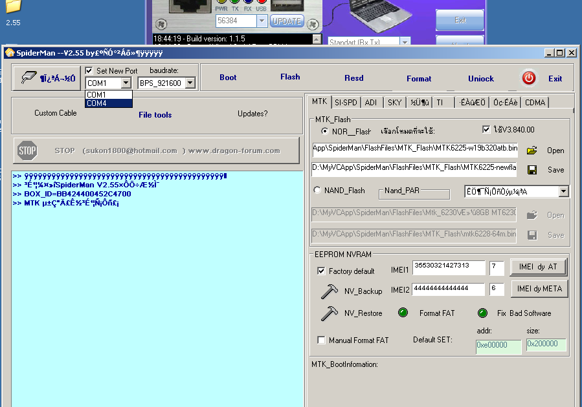Click the File tools button
Screen dimensions: 582x407
[x=155, y=115]
